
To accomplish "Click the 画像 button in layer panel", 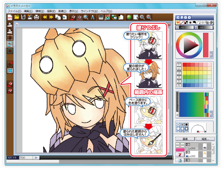I will click(185, 139).
